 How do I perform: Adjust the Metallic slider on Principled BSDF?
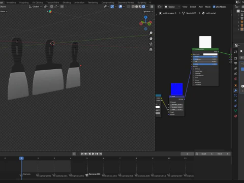pyautogui.click(x=205, y=57)
